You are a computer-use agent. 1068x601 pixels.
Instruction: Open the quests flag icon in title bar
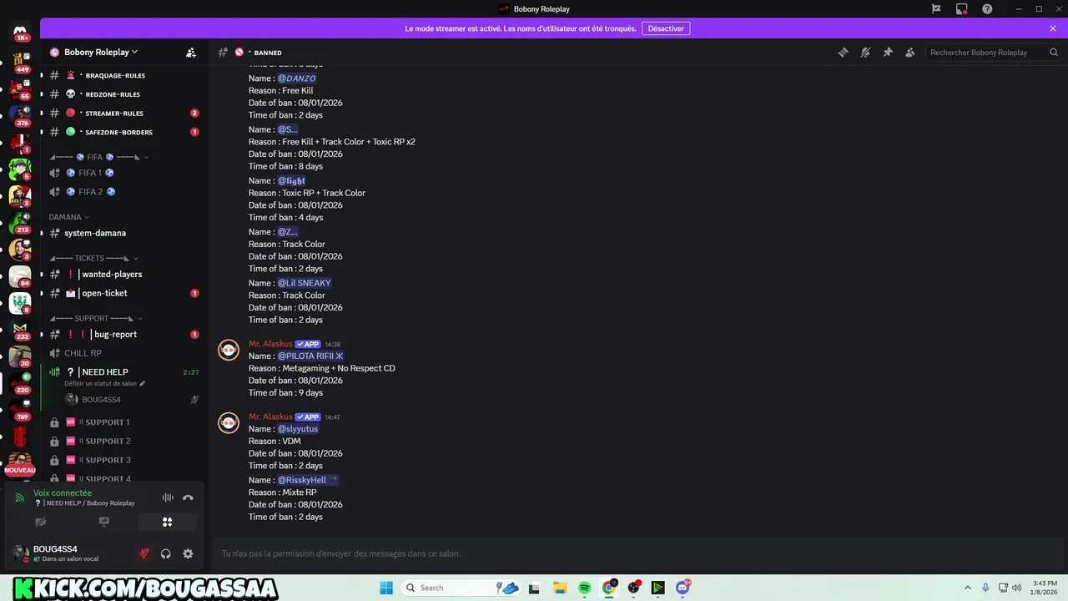coord(936,9)
